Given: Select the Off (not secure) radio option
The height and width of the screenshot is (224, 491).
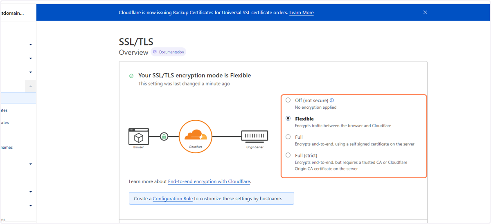Looking at the screenshot, I should [288, 100].
